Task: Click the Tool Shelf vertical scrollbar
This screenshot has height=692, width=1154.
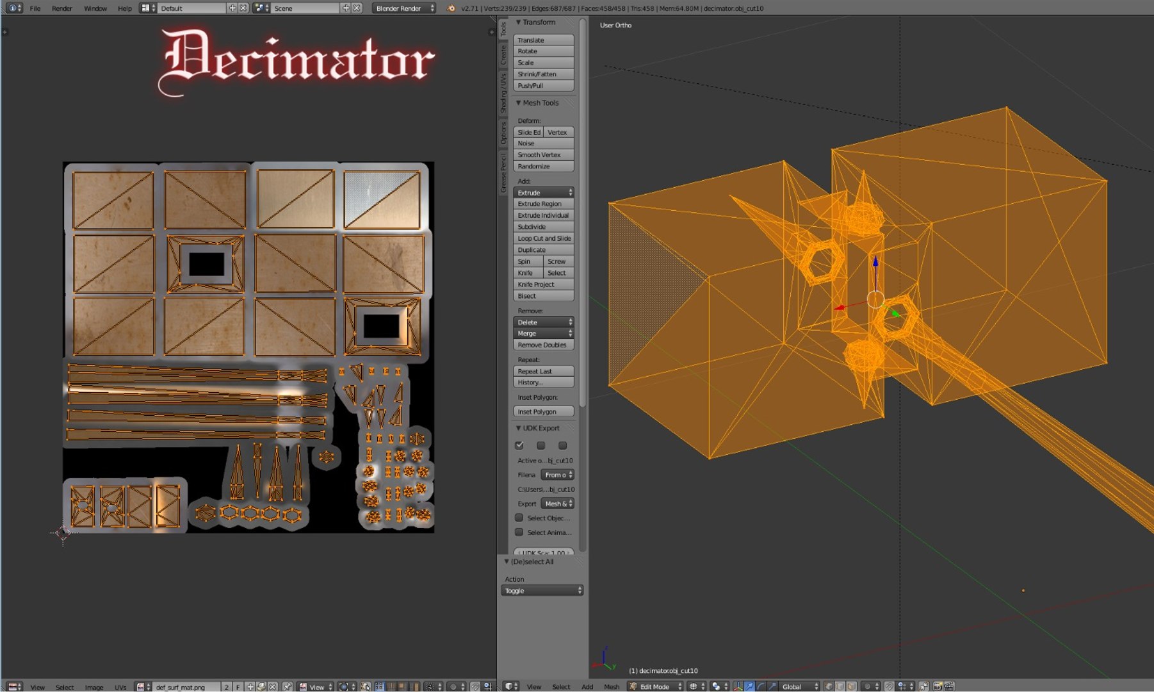Action: coord(582,211)
